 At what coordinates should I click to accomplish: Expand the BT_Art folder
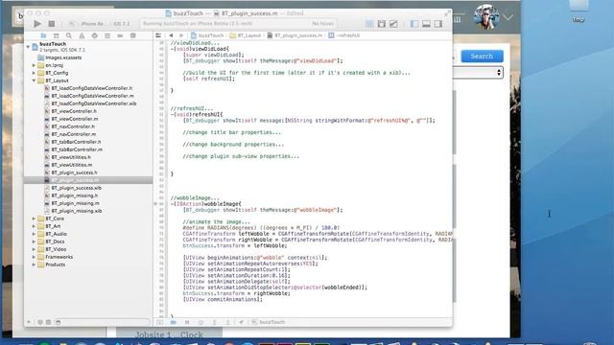point(35,226)
